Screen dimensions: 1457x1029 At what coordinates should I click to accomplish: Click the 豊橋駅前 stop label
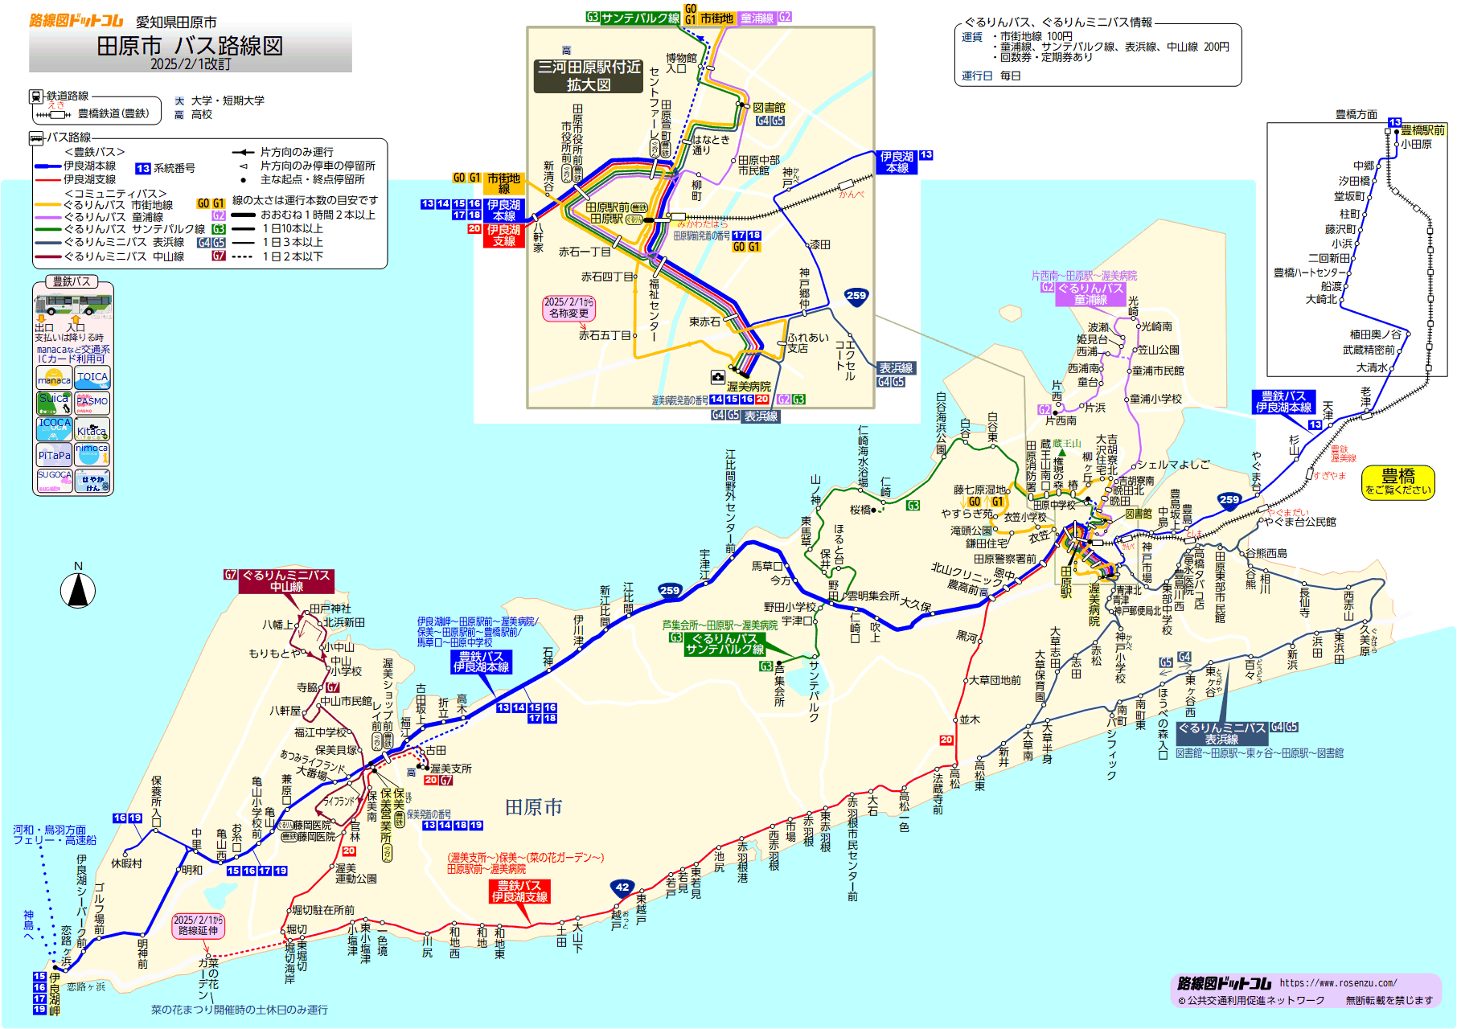1423,130
